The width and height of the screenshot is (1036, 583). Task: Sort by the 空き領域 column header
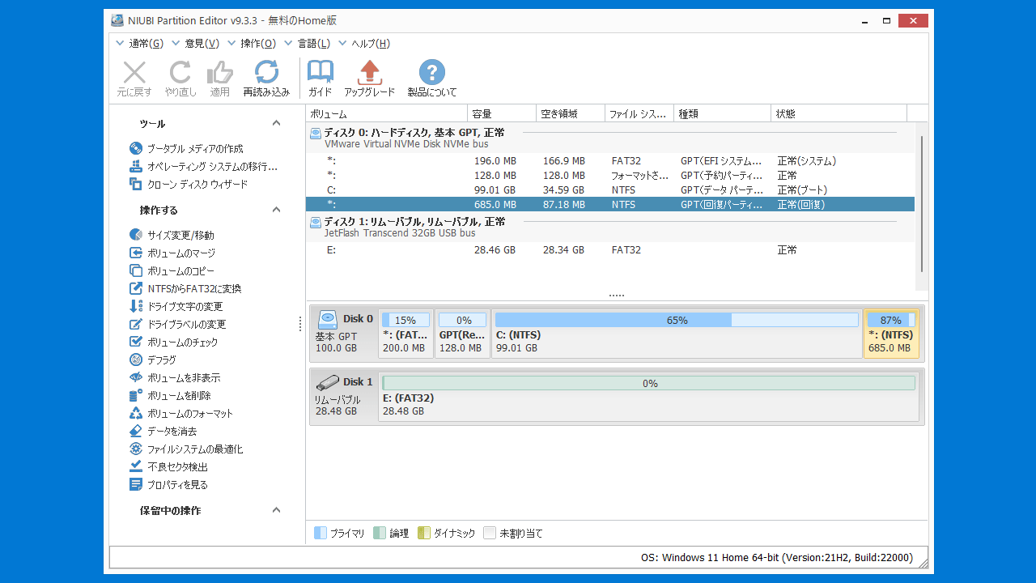click(x=571, y=114)
